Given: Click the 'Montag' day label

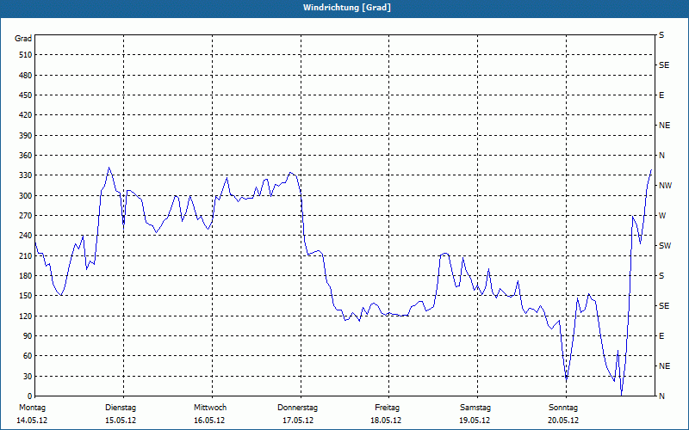Looking at the screenshot, I should coord(32,408).
